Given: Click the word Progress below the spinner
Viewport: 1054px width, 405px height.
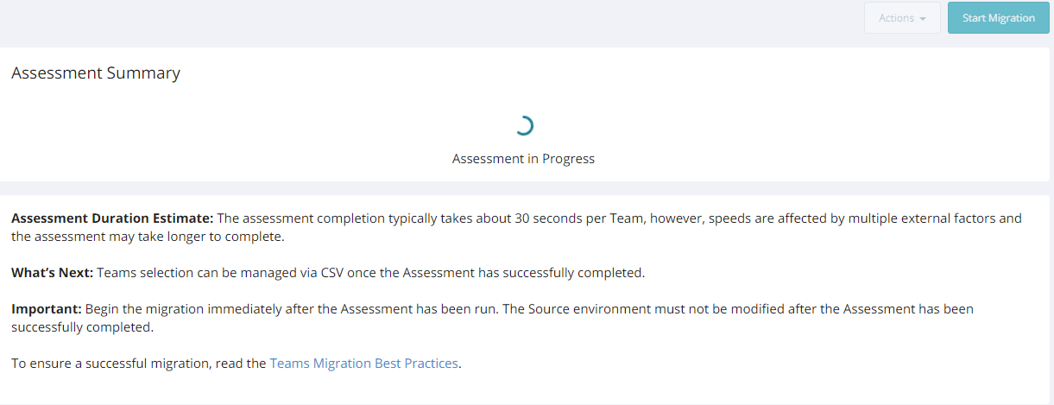Looking at the screenshot, I should (x=568, y=159).
